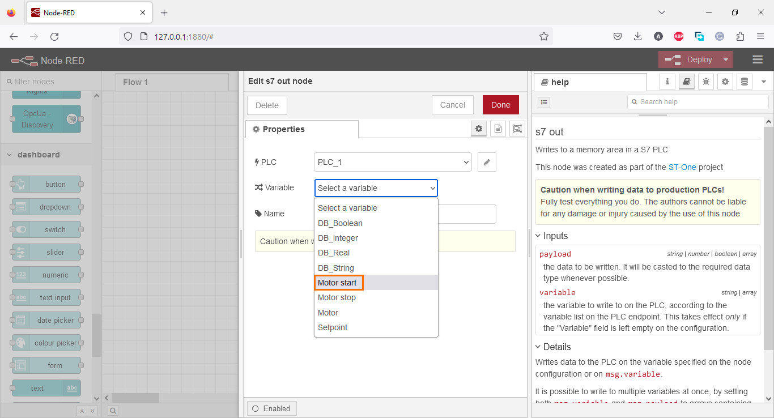Screen dimensions: 774x418
Task: Open the ST-One project link
Action: [x=683, y=167]
